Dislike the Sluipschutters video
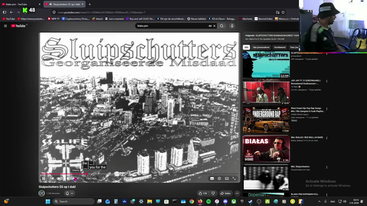The height and width of the screenshot is (206, 367). (213, 193)
